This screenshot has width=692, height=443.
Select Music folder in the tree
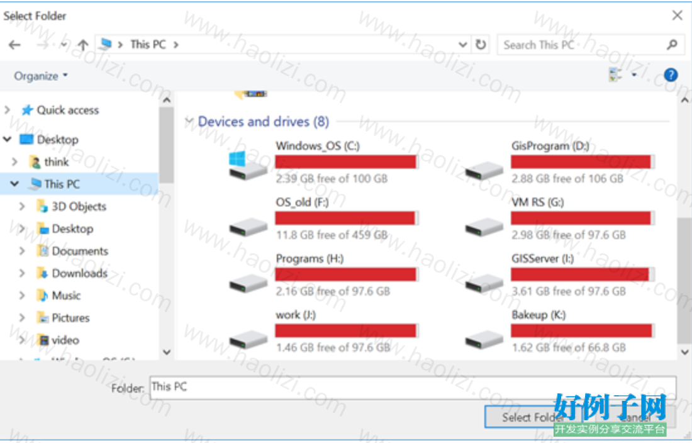pos(66,295)
